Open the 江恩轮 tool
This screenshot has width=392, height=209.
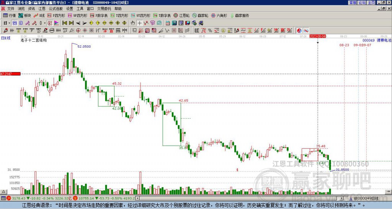click(x=181, y=15)
